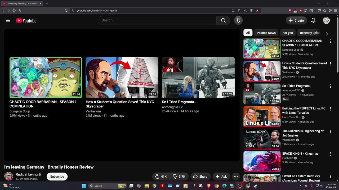
Task: Start voice search with the microphone
Action: pyautogui.click(x=238, y=20)
